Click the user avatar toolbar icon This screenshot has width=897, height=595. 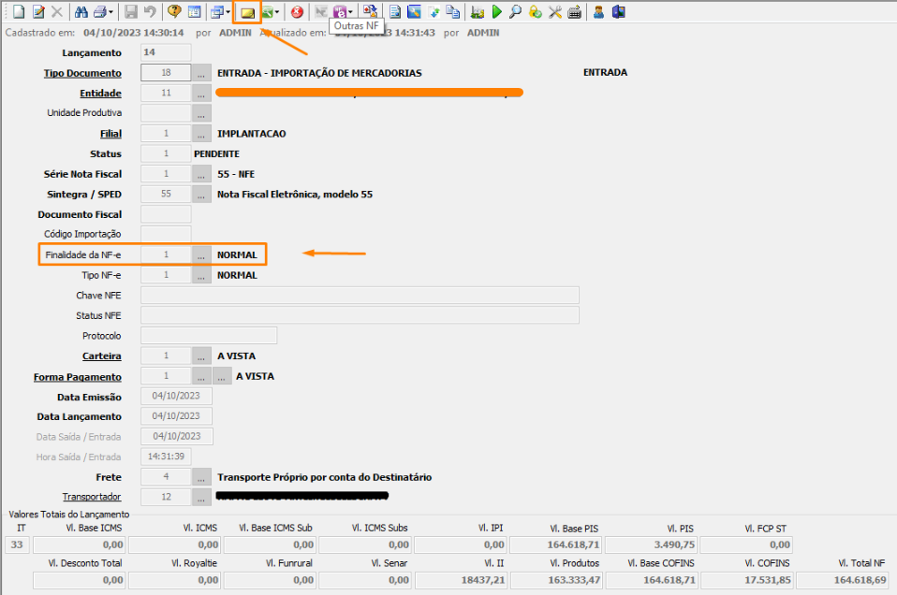[x=598, y=12]
